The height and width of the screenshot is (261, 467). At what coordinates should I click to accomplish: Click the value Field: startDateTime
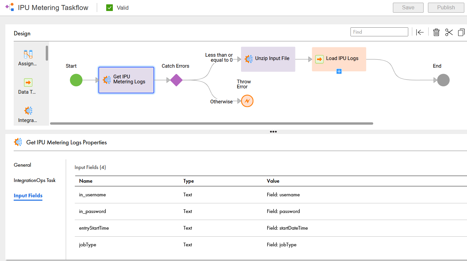287,228
